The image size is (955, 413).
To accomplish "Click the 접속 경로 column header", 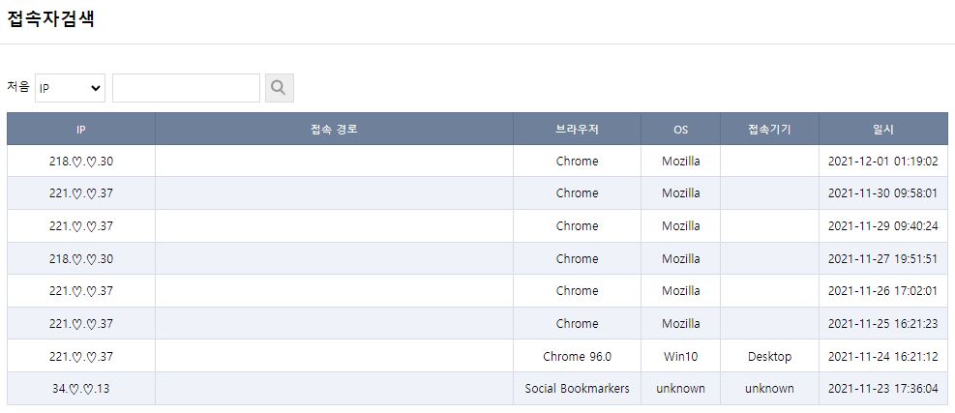I will (x=334, y=130).
